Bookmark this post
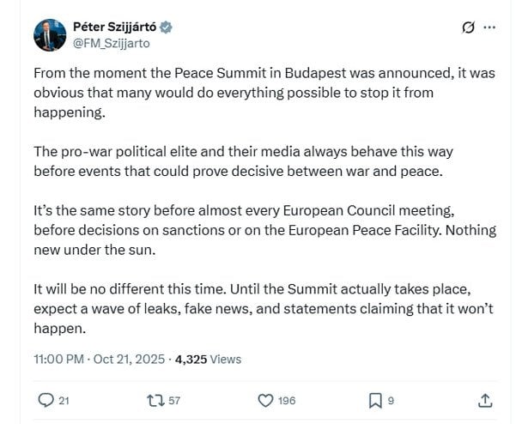 tap(375, 399)
